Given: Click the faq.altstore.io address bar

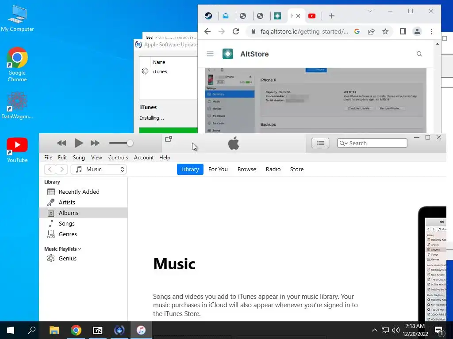Looking at the screenshot, I should (304, 31).
